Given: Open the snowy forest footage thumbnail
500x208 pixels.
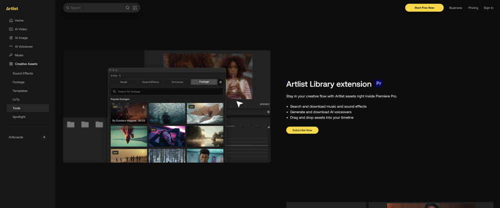Looking at the screenshot, I should (x=167, y=155).
